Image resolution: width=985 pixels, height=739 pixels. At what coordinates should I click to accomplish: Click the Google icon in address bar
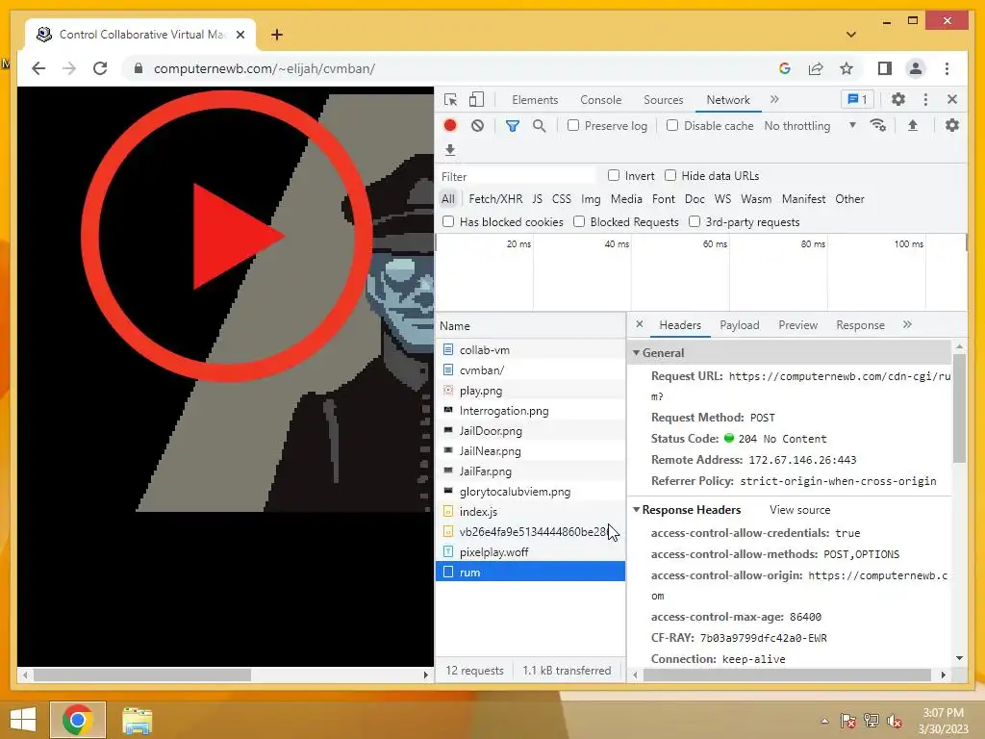pyautogui.click(x=785, y=68)
